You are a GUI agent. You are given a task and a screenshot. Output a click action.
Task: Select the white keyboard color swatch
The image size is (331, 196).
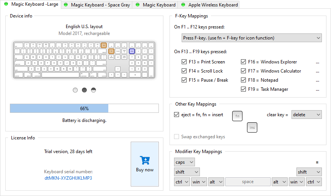75,90
